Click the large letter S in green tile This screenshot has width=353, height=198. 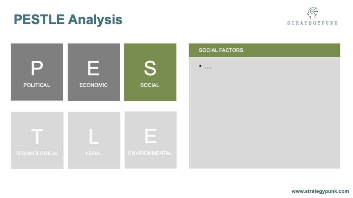click(150, 68)
